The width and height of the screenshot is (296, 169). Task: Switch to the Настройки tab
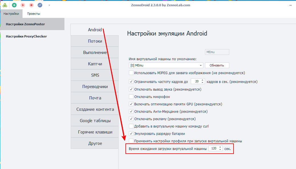(x=11, y=14)
